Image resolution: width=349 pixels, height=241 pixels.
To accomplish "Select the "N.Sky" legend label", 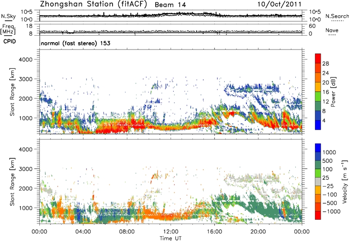I will click(x=8, y=16).
